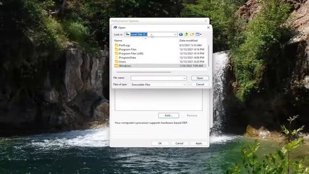The width and height of the screenshot is (309, 174).
Task: Open the View menu icon in the toolbar
Action: click(197, 34)
